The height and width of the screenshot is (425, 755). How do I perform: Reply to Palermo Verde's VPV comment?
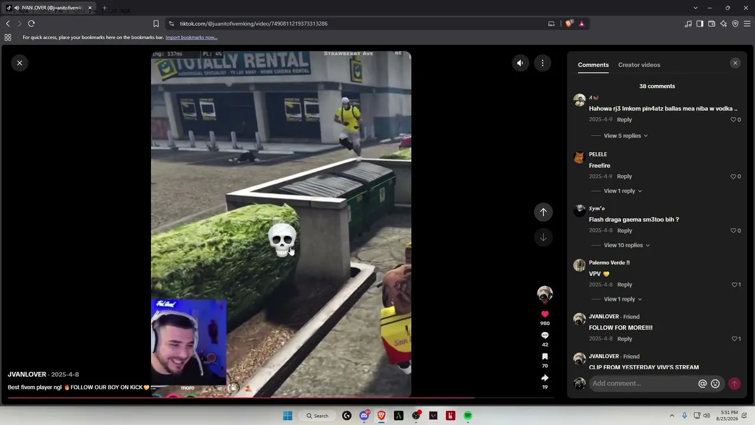click(x=624, y=285)
